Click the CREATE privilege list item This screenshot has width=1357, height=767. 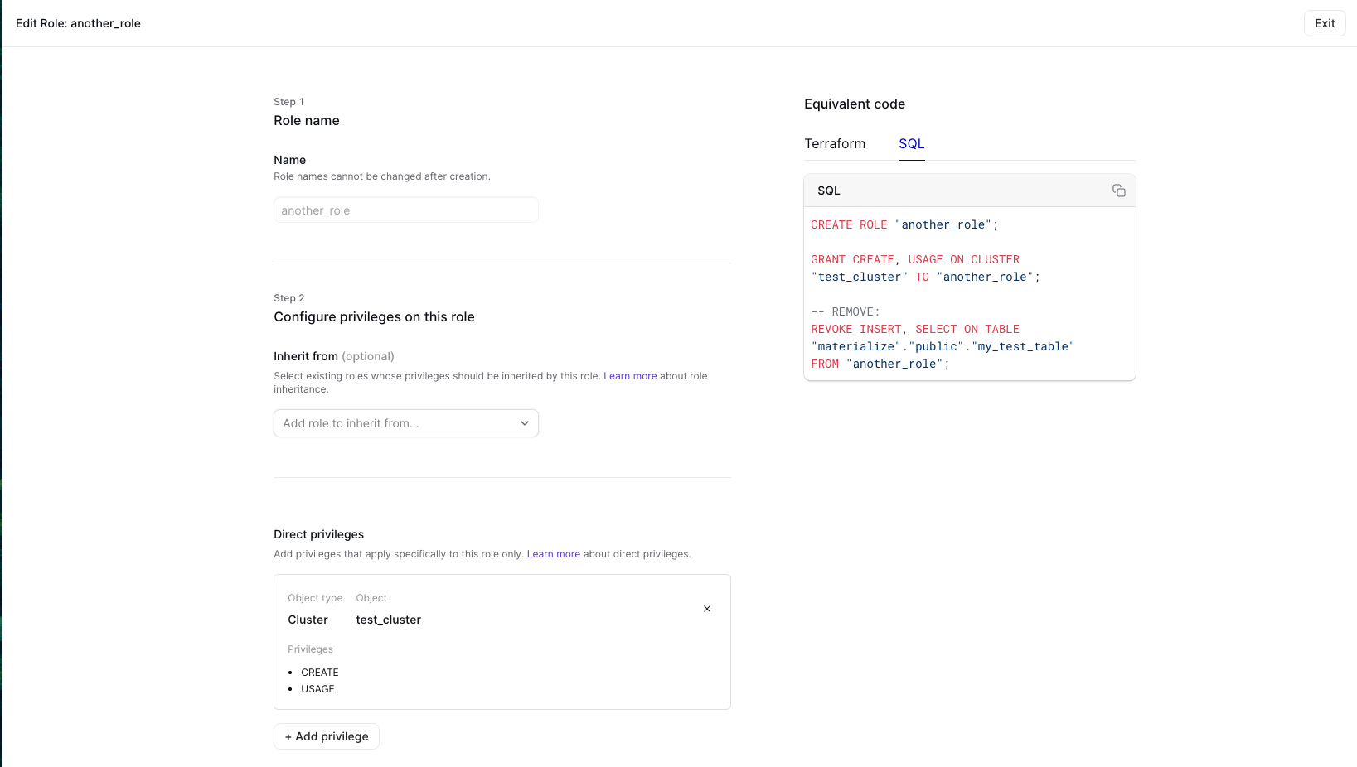point(319,673)
